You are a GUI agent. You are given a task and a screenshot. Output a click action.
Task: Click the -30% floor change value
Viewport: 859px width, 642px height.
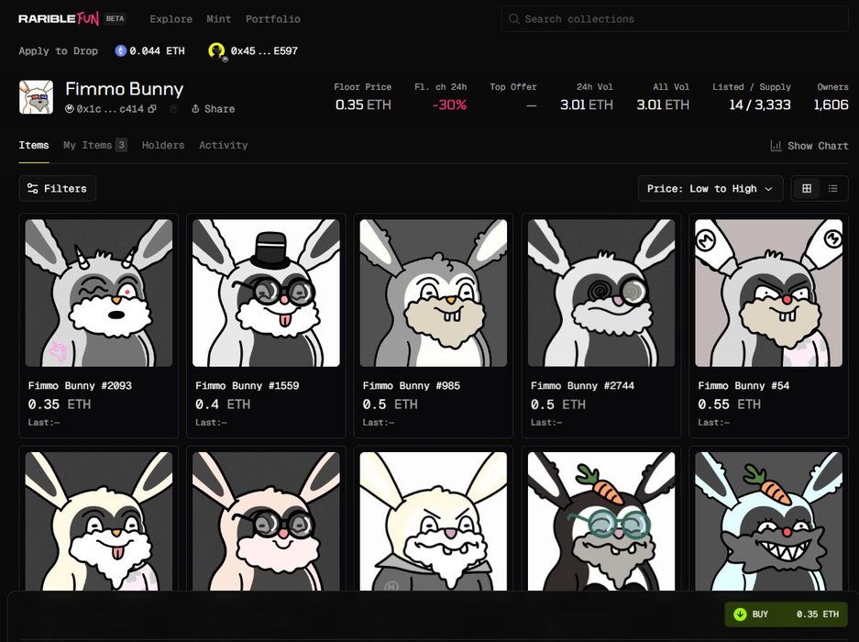pos(449,105)
